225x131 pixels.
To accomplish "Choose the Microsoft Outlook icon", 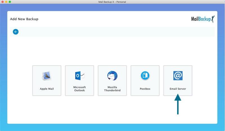I will click(x=80, y=76).
